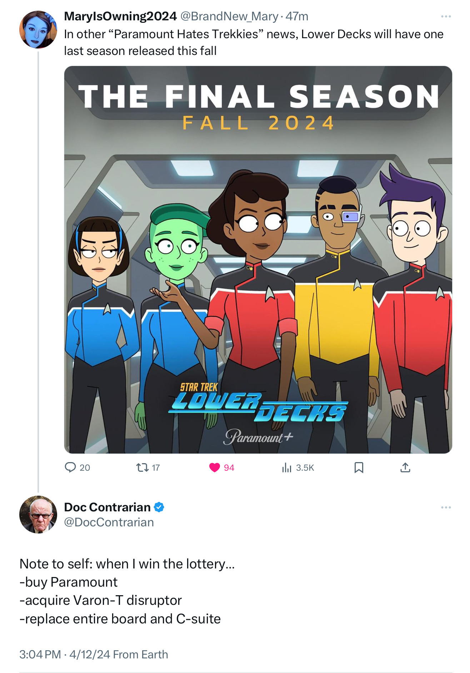470x673 pixels.
Task: Open replies via the comment bubble icon
Action: click(x=70, y=467)
